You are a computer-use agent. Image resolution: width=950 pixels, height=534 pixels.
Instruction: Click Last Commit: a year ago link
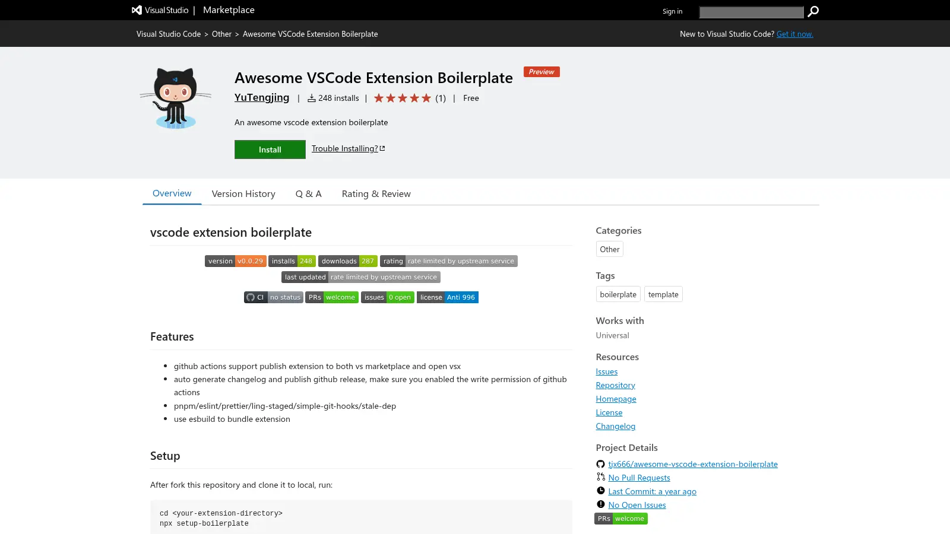652,491
